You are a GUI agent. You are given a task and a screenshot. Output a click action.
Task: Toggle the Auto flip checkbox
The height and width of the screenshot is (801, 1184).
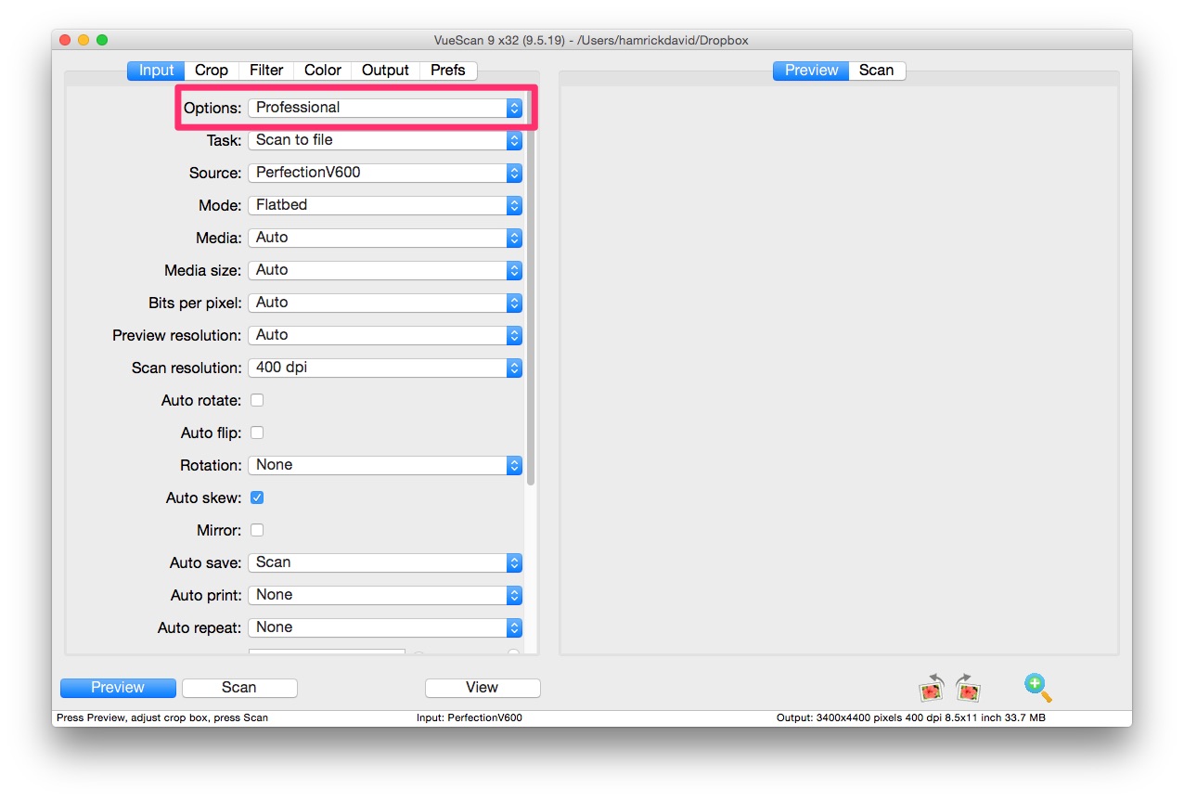[257, 433]
